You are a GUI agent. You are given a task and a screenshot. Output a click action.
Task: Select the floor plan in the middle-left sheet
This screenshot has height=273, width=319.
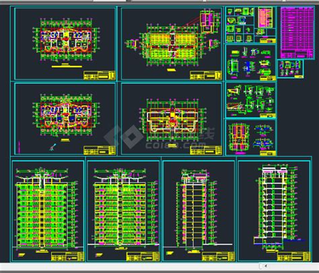(66, 116)
